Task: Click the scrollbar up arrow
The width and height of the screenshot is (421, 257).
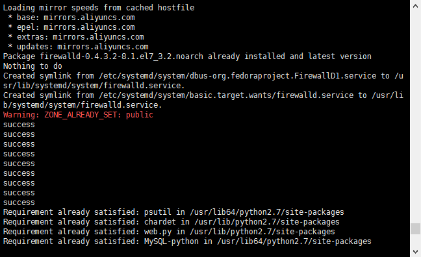Action: [415, 6]
